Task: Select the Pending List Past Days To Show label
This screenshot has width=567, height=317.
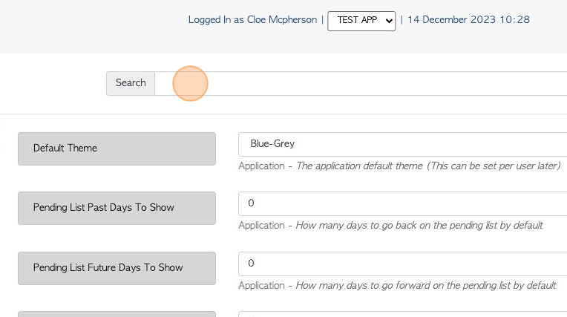Action: tap(117, 208)
